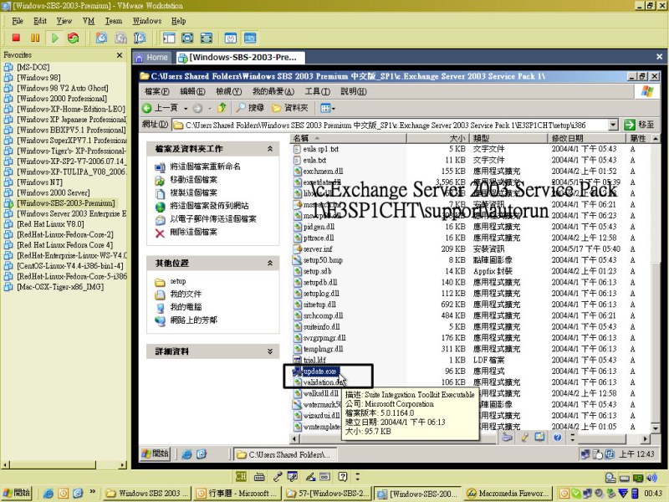Click the Explorer Back (上一頁) button
This screenshot has height=502, width=669.
(160, 108)
